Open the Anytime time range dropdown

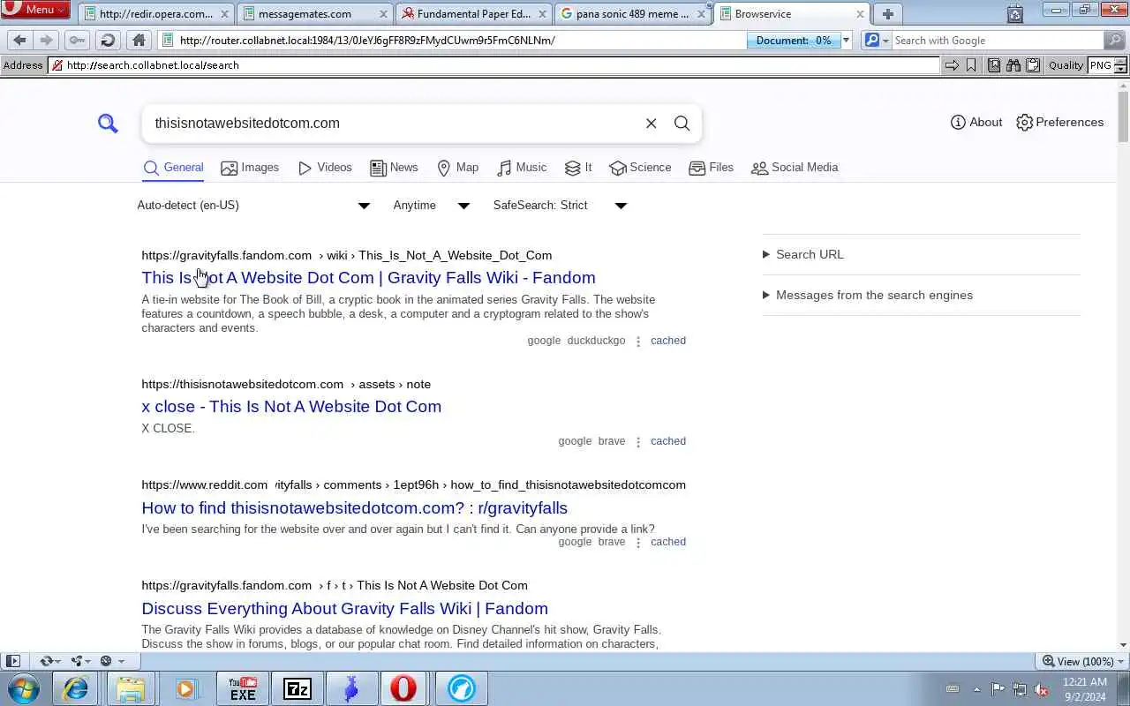431,206
